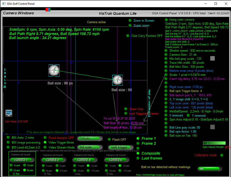Screen dimensions: 231x177
Task: Click the Shutter speed setting LED
Action: (166, 51)
